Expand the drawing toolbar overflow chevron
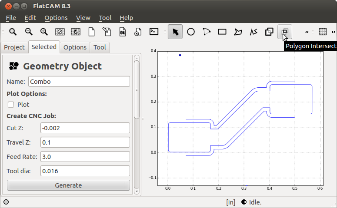Image resolution: width=337 pixels, height=208 pixels. click(307, 32)
